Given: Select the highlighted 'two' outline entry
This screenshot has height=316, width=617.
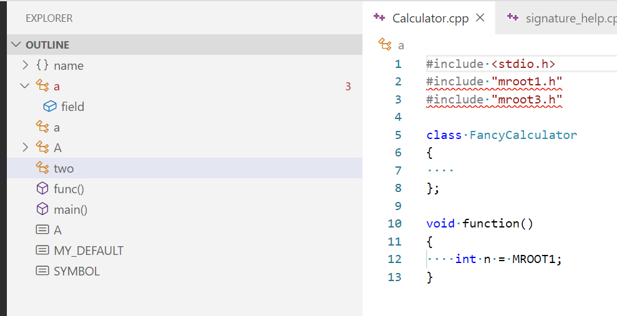Looking at the screenshot, I should (185, 168).
